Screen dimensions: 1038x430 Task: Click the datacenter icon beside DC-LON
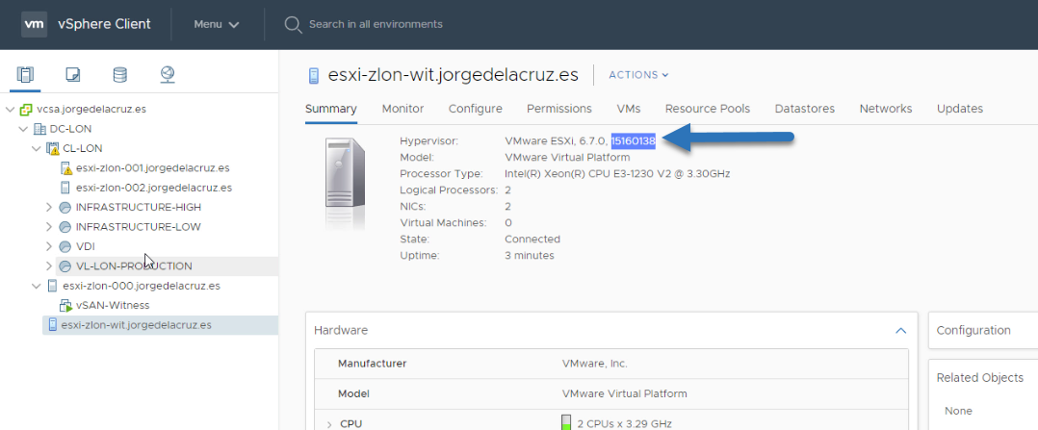point(39,129)
